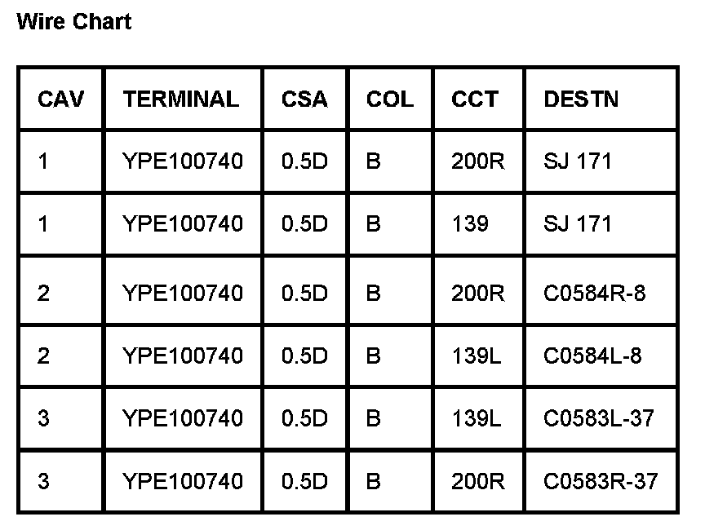Image resolution: width=705 pixels, height=530 pixels.
Task: Select the CSA cell in C0583R-37 row
Action: (x=304, y=481)
